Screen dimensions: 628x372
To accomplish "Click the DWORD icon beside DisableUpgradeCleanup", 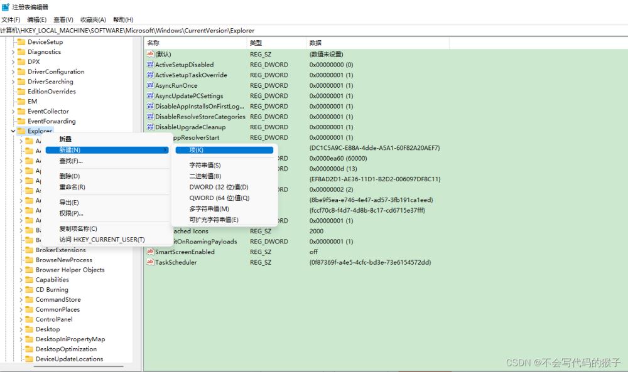I will pyautogui.click(x=150, y=127).
